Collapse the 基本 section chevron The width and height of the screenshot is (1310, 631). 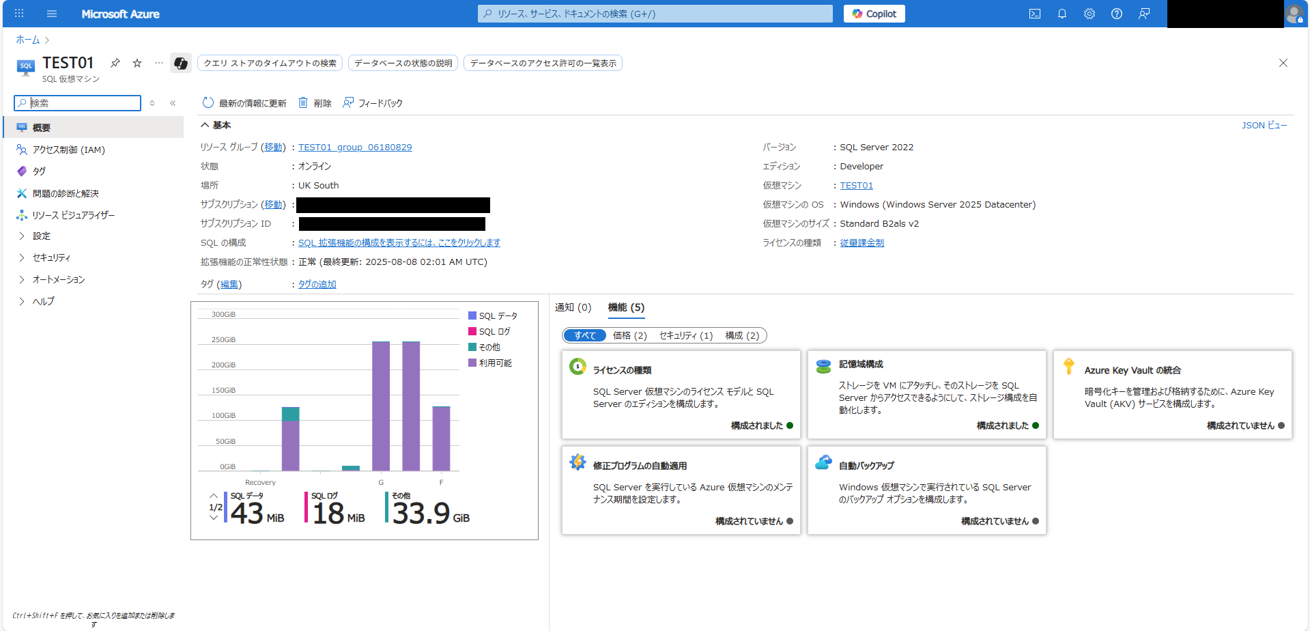(x=205, y=125)
